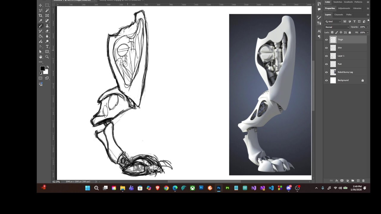The height and width of the screenshot is (214, 381).
Task: Switch to the Paths tab
Action: pos(349,15)
